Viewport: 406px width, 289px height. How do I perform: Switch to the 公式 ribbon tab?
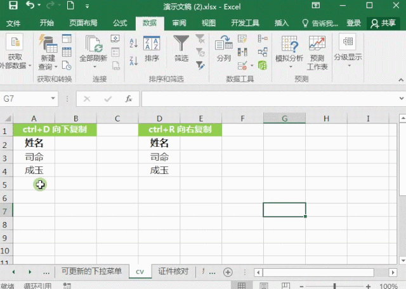point(120,23)
